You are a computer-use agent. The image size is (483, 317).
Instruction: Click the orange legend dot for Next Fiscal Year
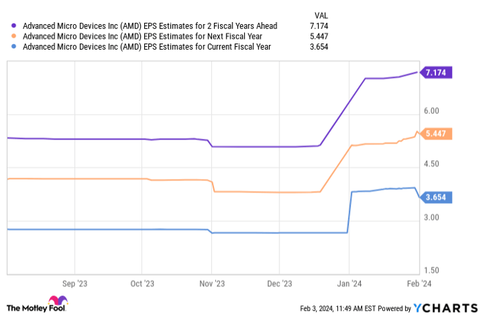[14, 37]
